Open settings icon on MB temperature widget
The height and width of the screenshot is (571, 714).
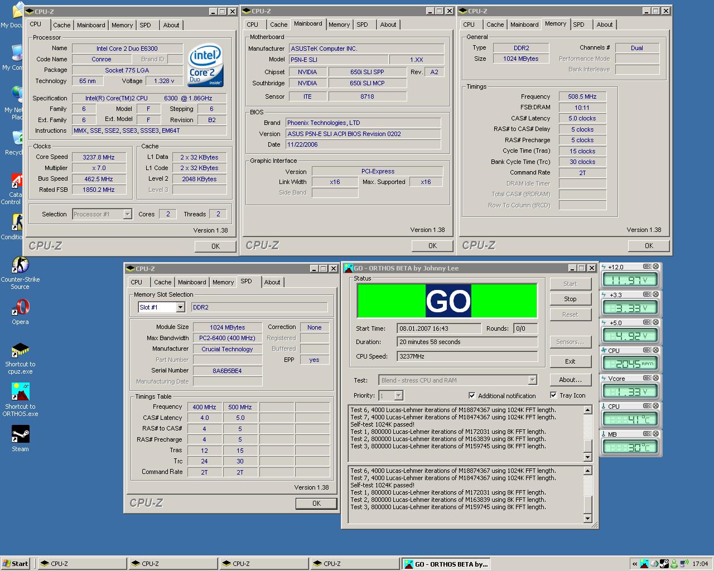tap(647, 434)
